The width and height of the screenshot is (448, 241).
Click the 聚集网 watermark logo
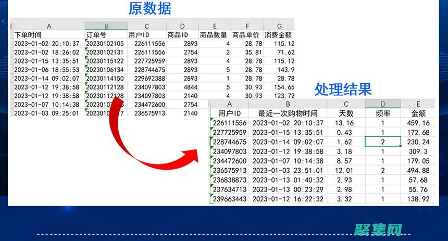379,230
